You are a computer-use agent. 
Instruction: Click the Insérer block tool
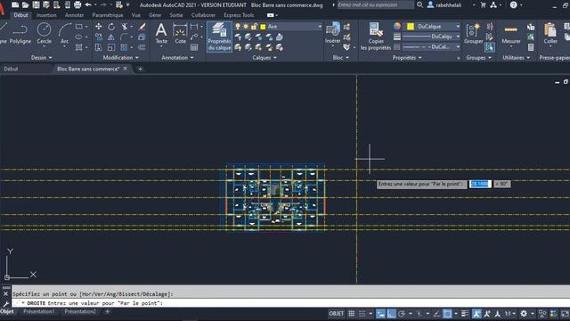[332, 34]
